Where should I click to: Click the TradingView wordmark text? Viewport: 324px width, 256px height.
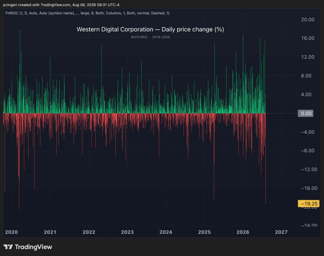click(x=34, y=247)
